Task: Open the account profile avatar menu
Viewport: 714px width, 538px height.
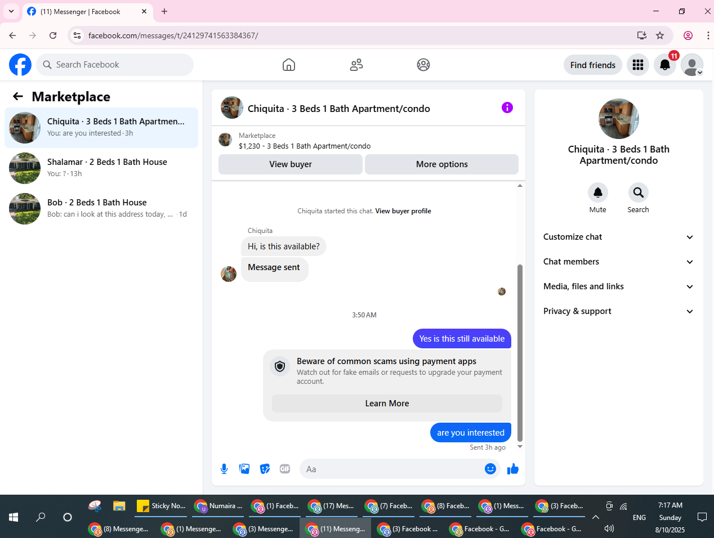Action: (x=692, y=65)
